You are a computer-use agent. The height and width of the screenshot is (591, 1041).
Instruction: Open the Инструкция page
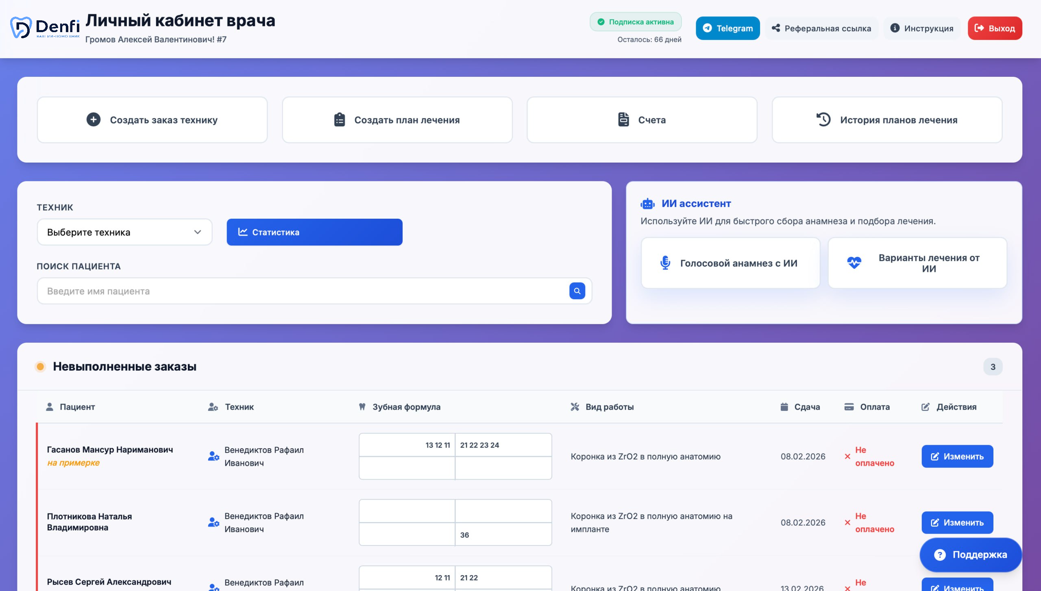click(x=922, y=28)
